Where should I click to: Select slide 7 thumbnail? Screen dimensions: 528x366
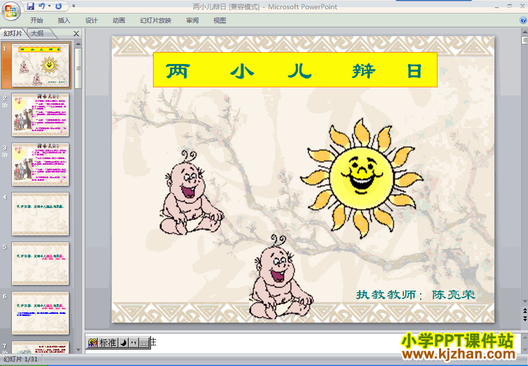coord(40,347)
